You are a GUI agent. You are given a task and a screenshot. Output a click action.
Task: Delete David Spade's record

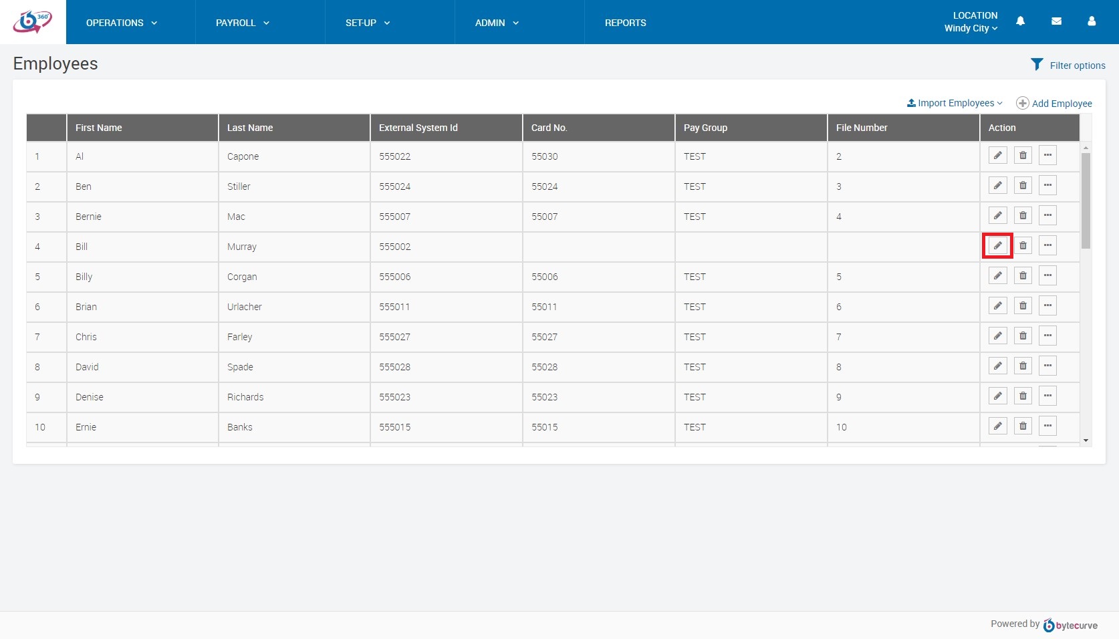[x=1023, y=366]
